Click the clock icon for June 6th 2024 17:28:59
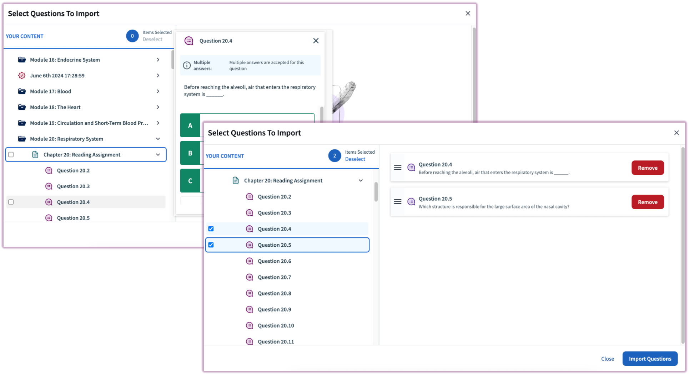 [21, 75]
